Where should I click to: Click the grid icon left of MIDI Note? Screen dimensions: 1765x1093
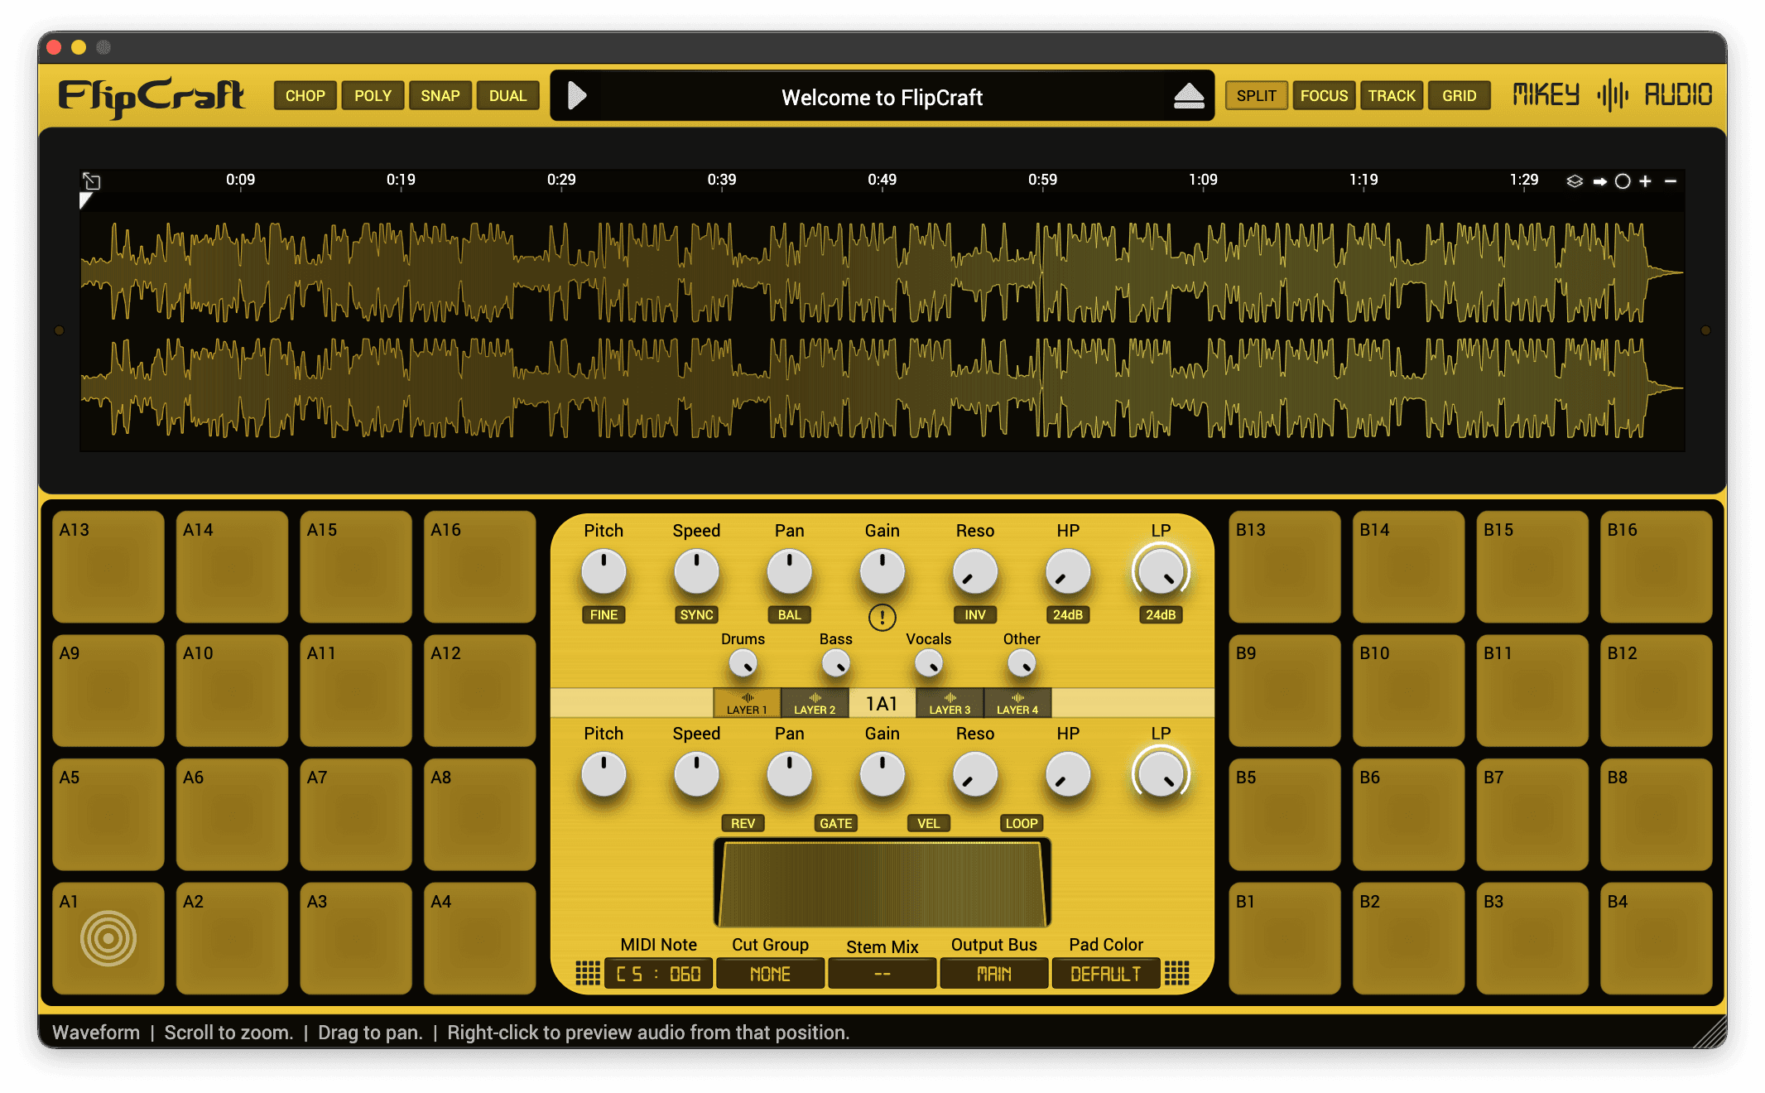[x=588, y=973]
